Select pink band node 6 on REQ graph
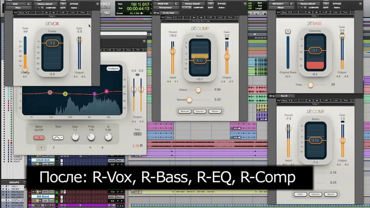 click(x=106, y=91)
